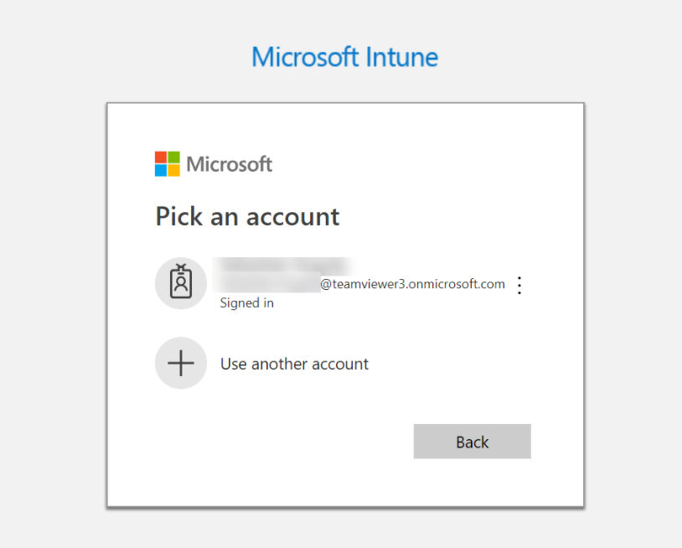The width and height of the screenshot is (682, 548).
Task: Click the Microsoft Intune heading
Action: click(x=345, y=58)
